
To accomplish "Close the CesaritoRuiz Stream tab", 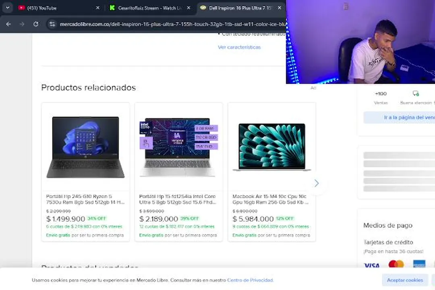I will [188, 8].
